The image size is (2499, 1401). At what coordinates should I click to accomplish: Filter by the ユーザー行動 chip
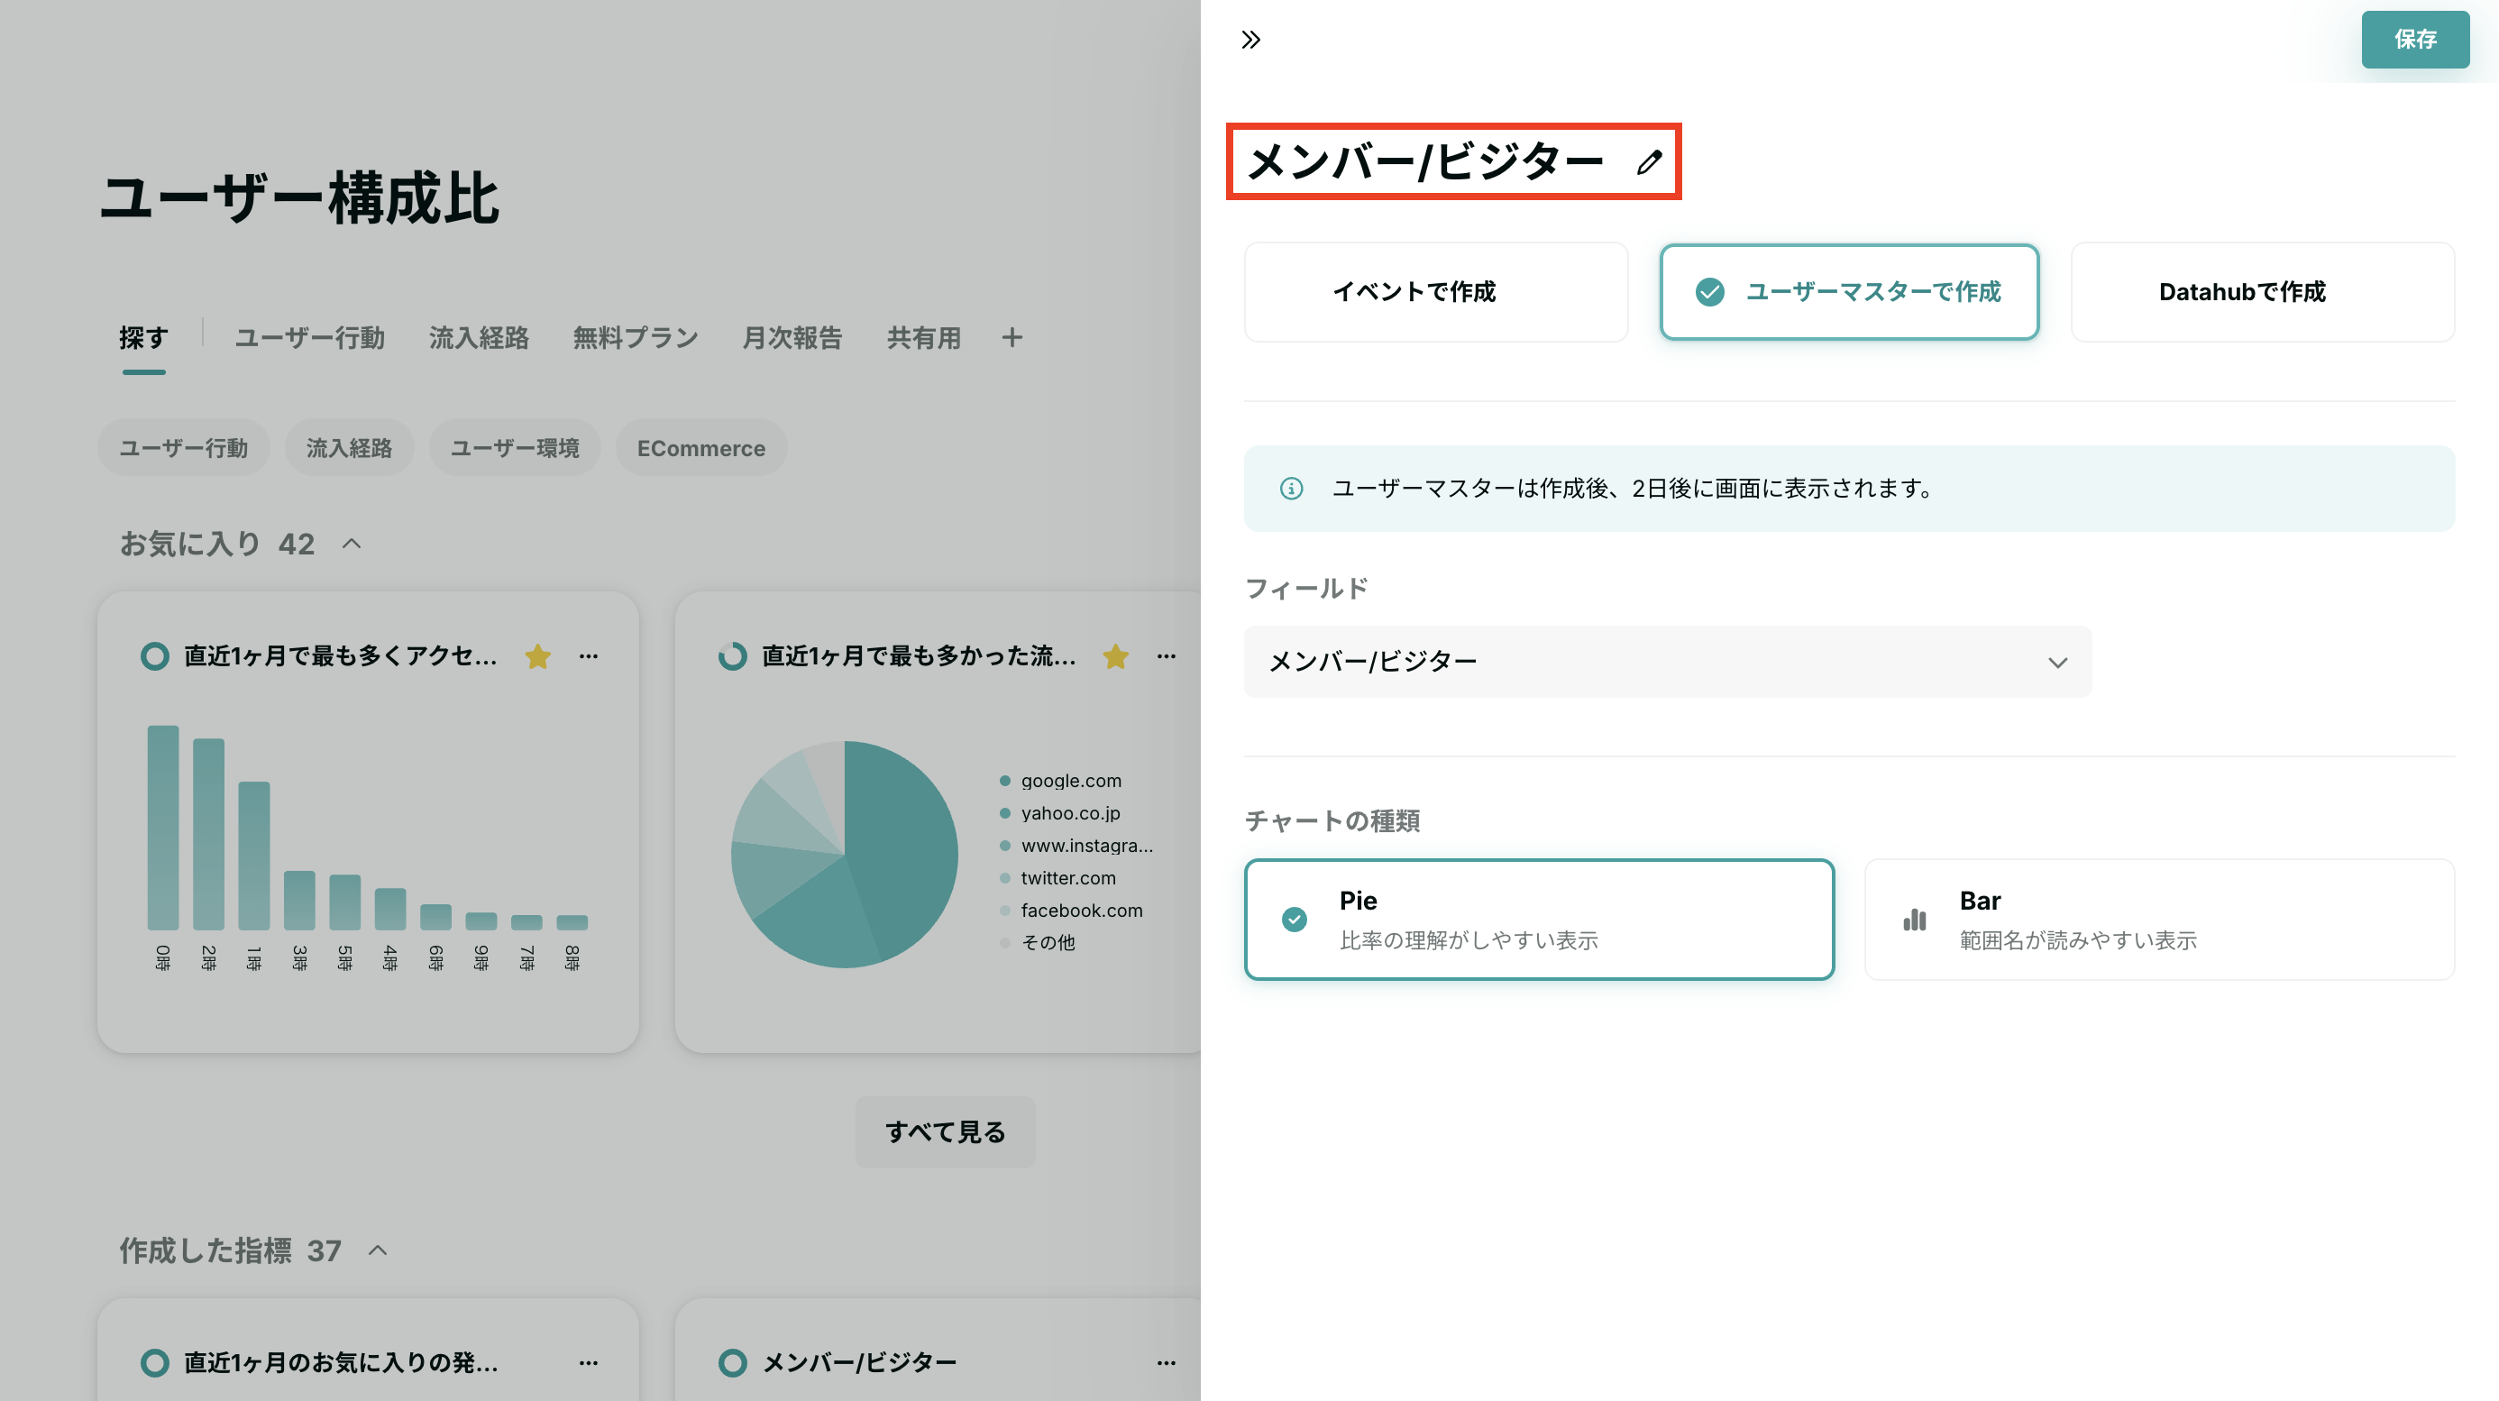click(x=183, y=448)
